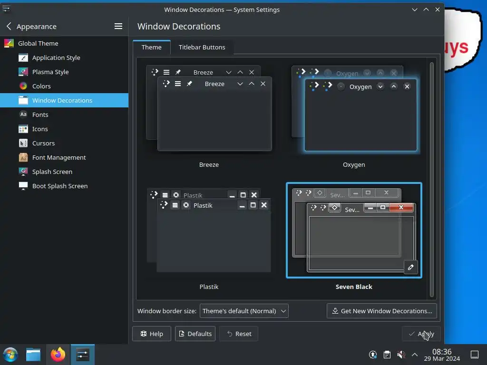Open Application Style settings
487x365 pixels.
click(x=64, y=58)
